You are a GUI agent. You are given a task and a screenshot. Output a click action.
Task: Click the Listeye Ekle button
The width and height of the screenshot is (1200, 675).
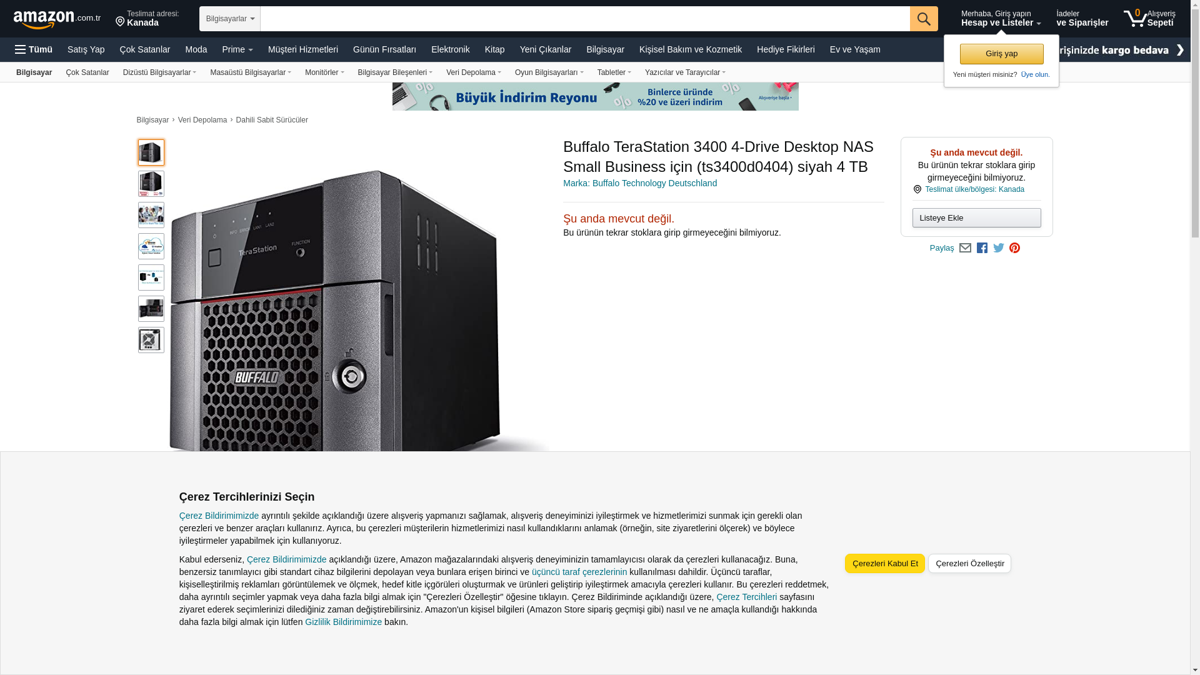[x=976, y=218]
